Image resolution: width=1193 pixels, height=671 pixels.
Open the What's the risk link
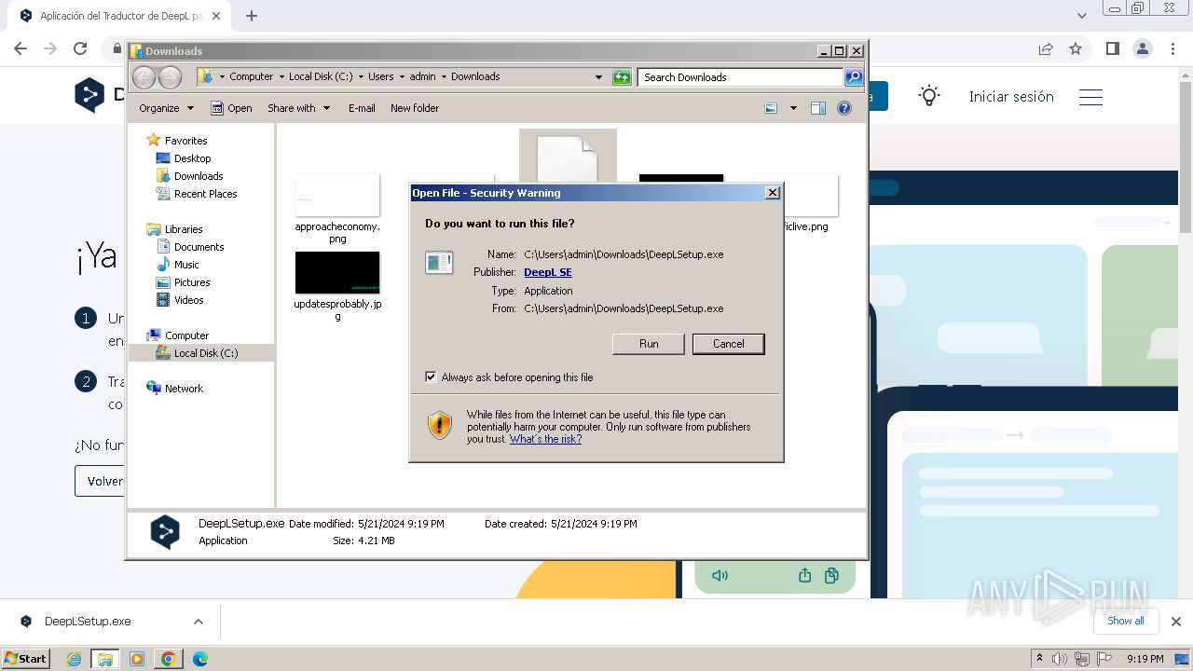pyautogui.click(x=545, y=439)
